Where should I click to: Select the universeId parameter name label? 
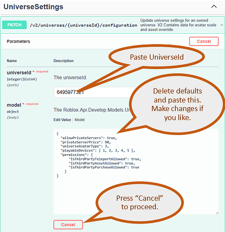coord(19,72)
